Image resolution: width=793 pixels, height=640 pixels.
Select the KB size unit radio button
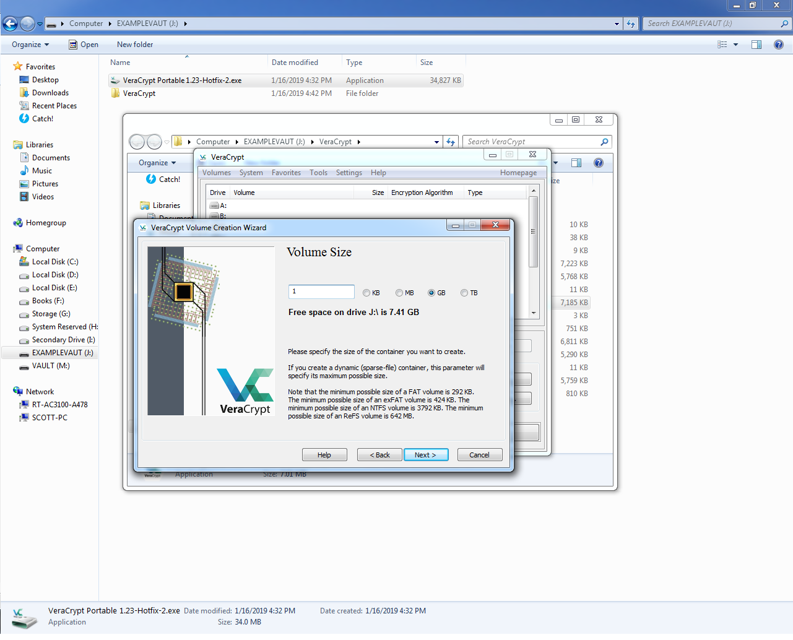pyautogui.click(x=366, y=293)
